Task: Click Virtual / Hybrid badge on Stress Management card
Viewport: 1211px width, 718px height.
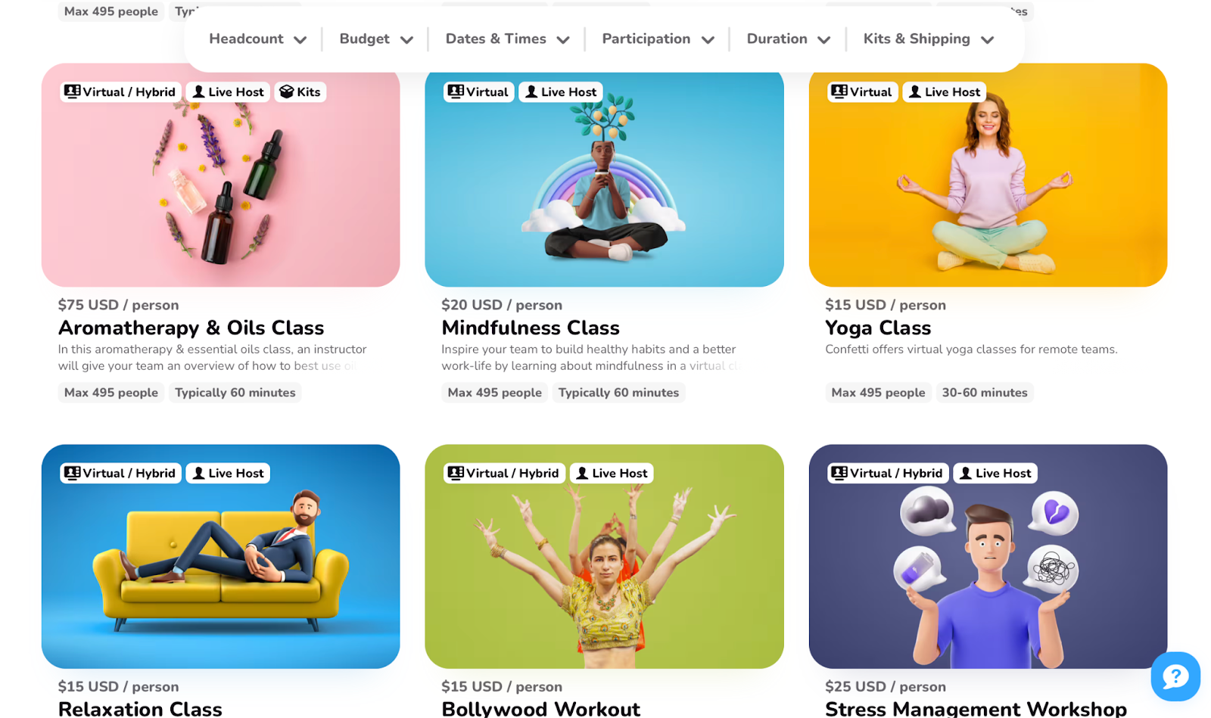Action: pos(888,473)
